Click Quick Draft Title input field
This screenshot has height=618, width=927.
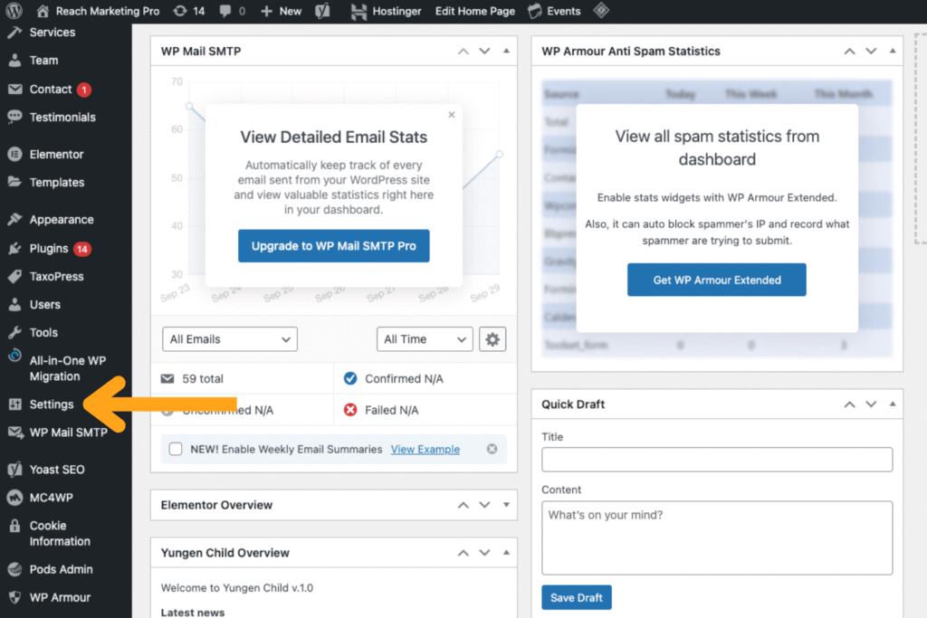click(717, 459)
